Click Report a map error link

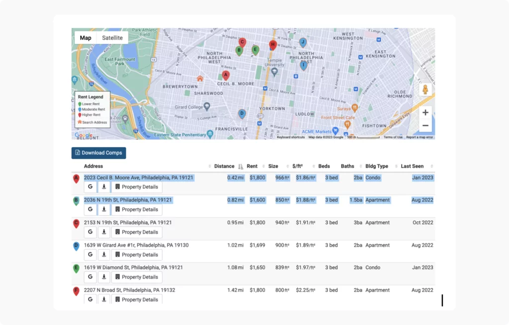tap(420, 137)
